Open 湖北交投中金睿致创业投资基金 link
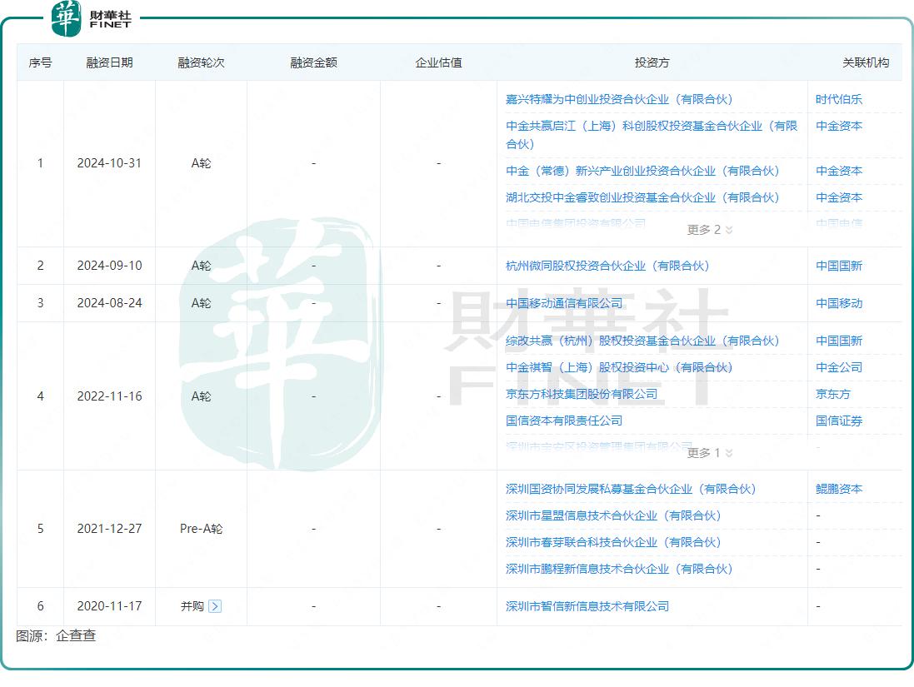914x687 pixels. coord(642,197)
